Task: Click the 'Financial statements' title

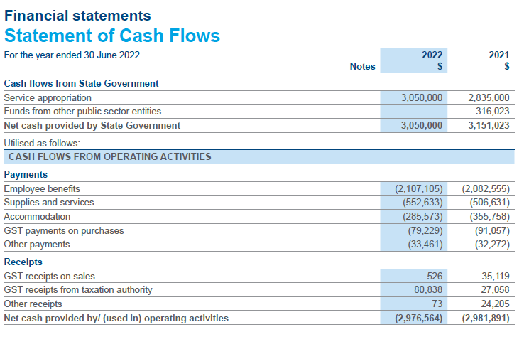Action: coord(77,16)
